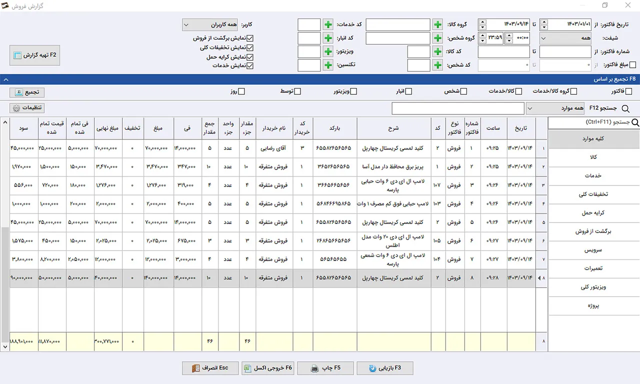
Task: Enable grouping by فاکتور
Action: pos(629,91)
